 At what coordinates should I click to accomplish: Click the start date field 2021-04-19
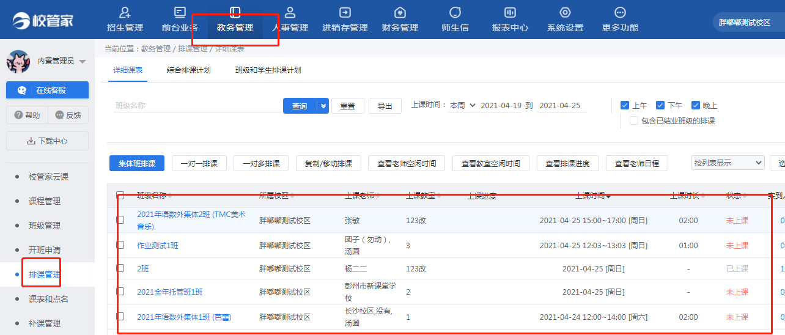[x=501, y=106]
